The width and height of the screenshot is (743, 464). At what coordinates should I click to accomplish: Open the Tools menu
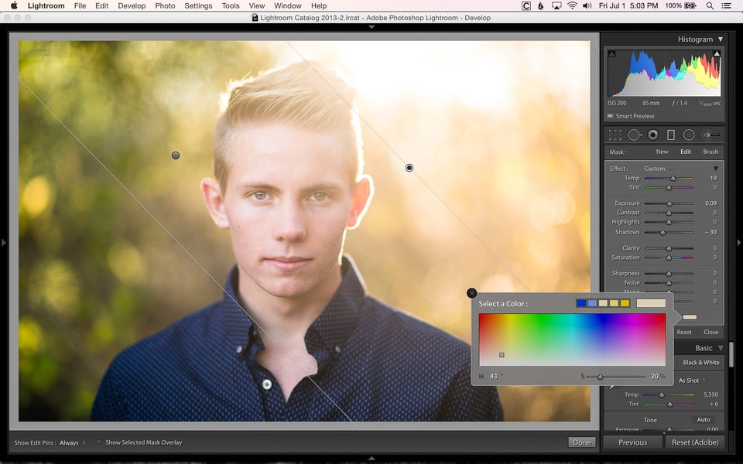tap(231, 5)
